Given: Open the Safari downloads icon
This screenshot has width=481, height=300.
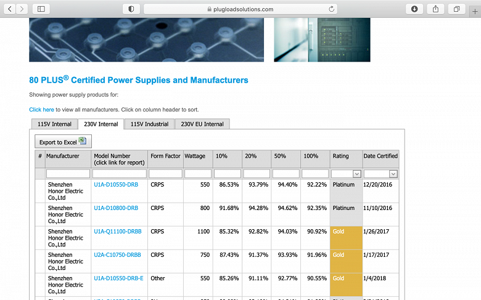Looking at the screenshot, I should (414, 9).
